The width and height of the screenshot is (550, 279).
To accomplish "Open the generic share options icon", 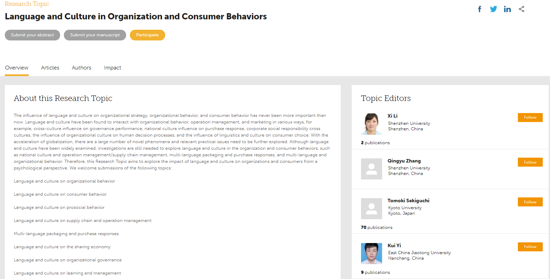I will (521, 9).
